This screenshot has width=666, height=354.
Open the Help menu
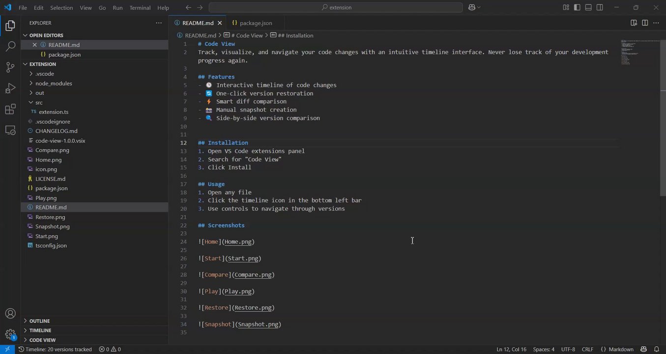coord(163,8)
